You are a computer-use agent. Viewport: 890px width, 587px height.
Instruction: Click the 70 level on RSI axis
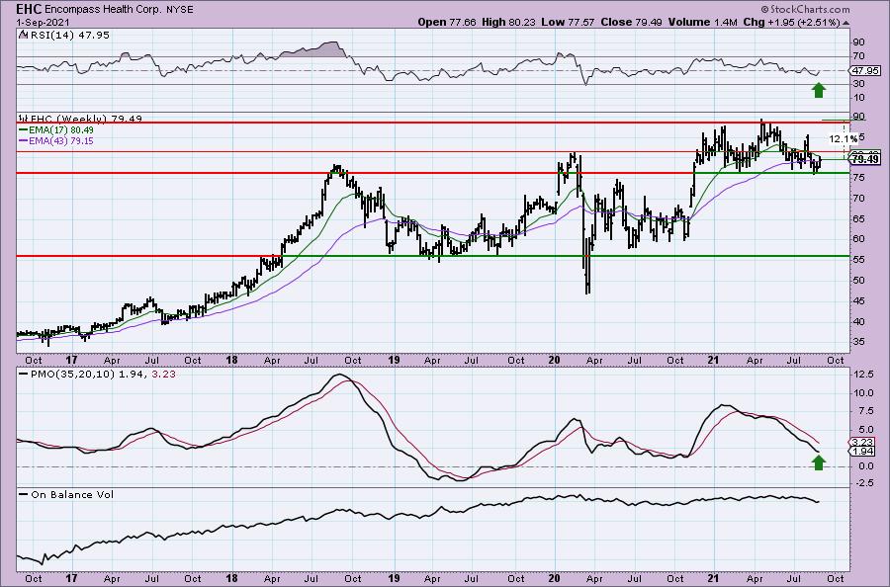(x=858, y=56)
